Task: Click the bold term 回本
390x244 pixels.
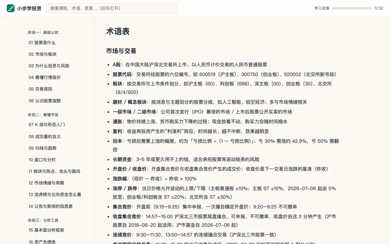Action: pyautogui.click(x=118, y=141)
